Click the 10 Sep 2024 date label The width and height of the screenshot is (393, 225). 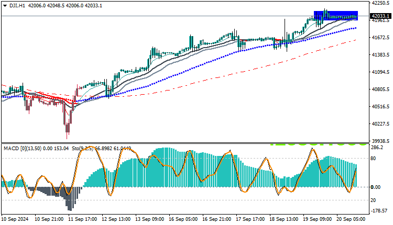coord(15,219)
